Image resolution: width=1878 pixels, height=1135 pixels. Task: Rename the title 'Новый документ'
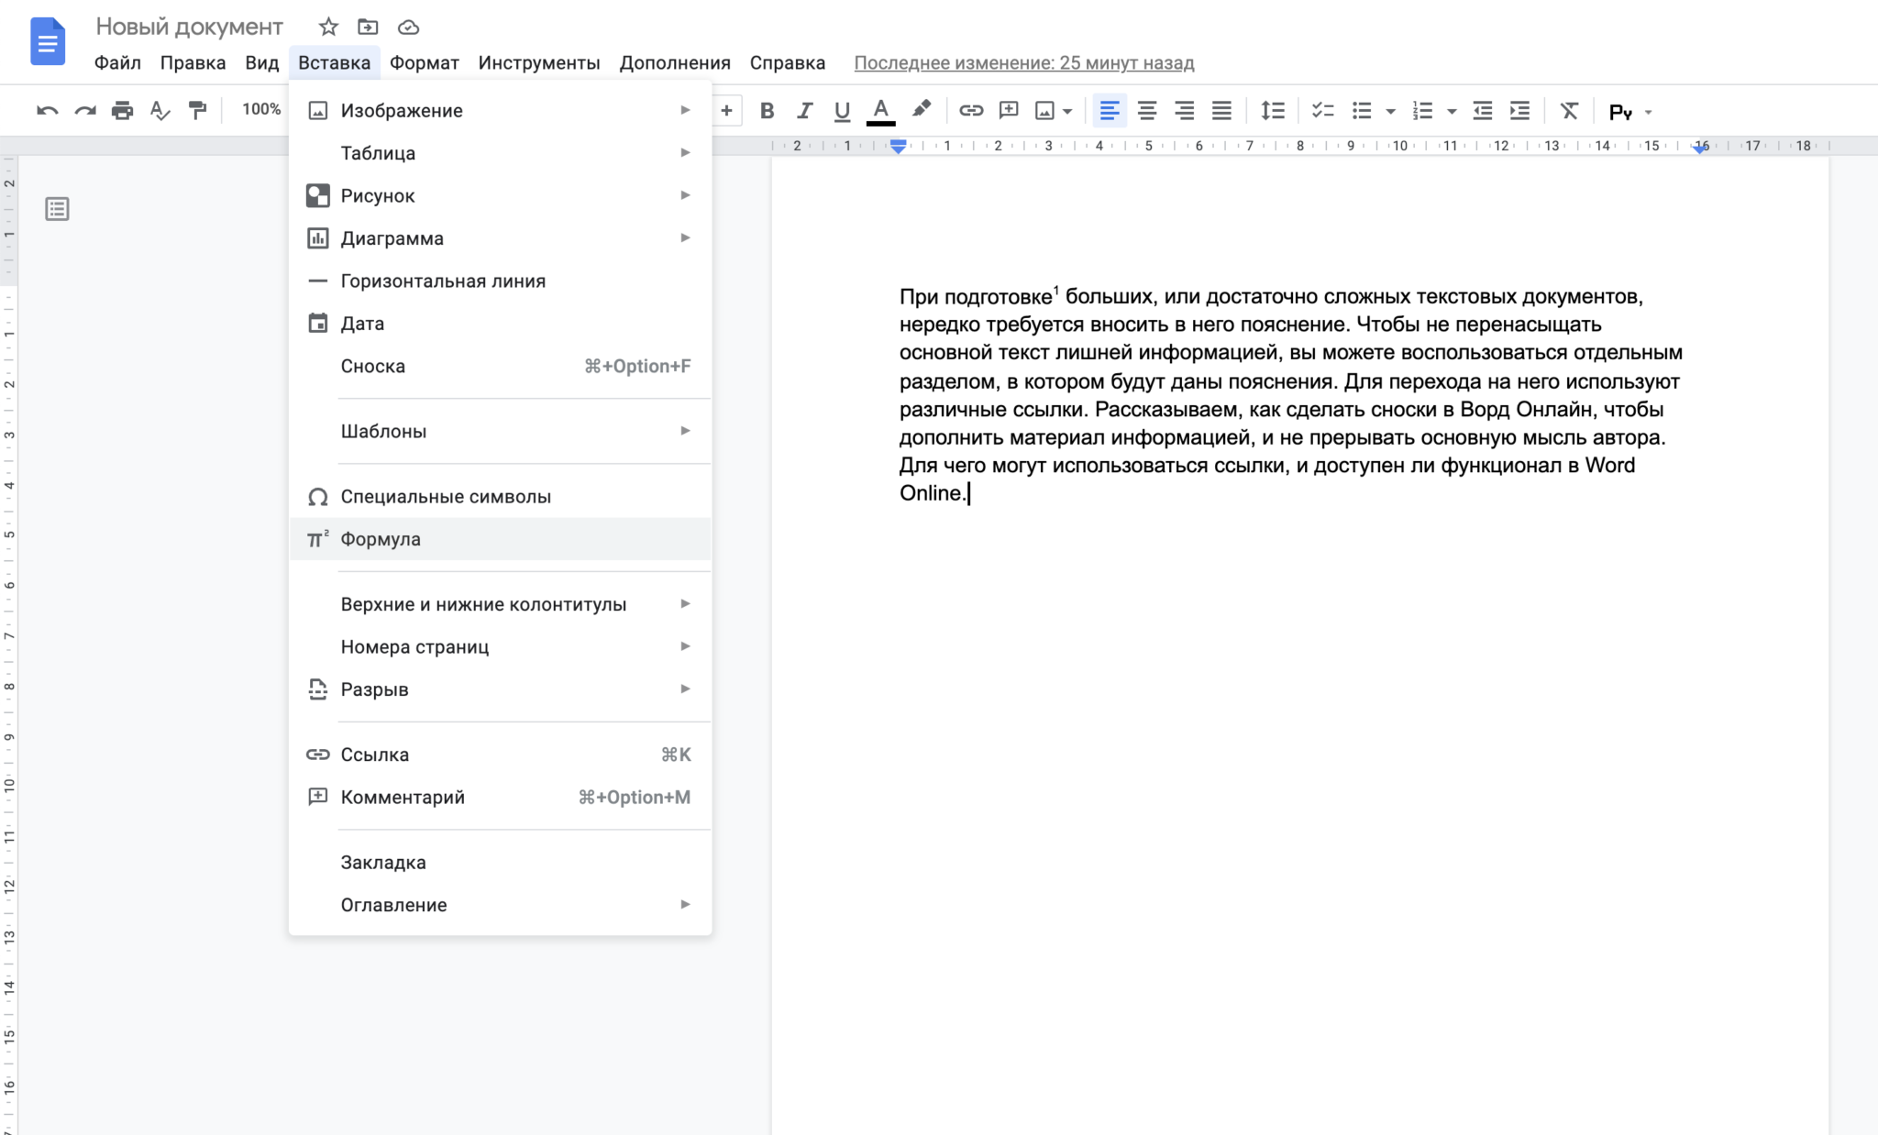click(190, 27)
